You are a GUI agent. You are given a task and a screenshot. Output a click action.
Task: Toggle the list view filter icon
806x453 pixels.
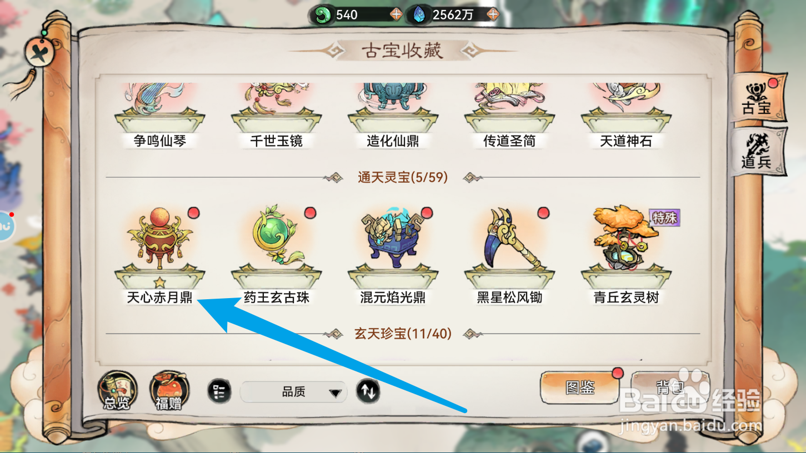[x=219, y=392]
